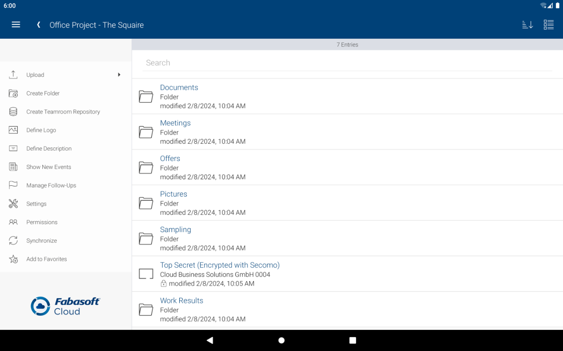Choose Add to Favorites
Image resolution: width=563 pixels, height=351 pixels.
tap(66, 259)
